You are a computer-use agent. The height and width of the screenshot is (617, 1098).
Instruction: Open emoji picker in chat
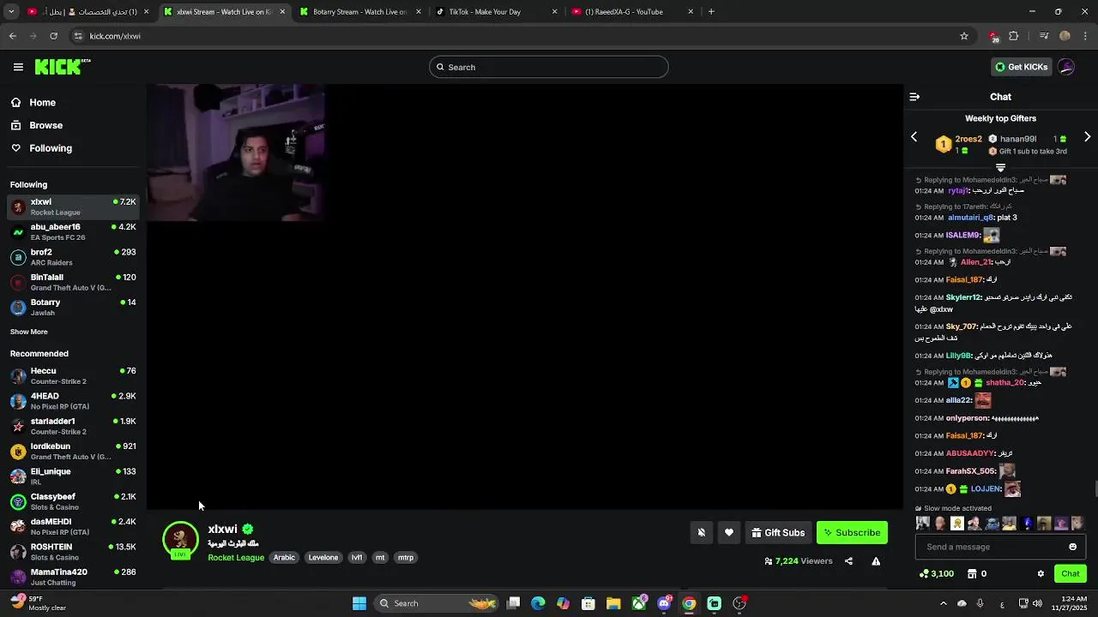(x=1072, y=547)
